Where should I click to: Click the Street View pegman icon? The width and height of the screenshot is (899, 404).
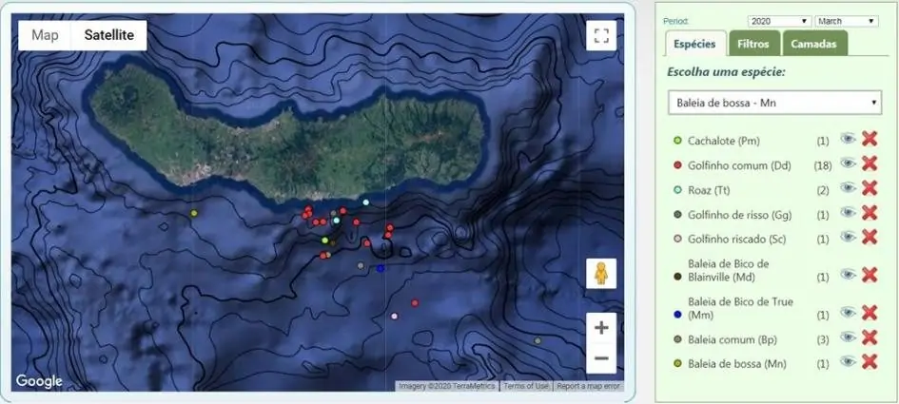click(x=601, y=273)
